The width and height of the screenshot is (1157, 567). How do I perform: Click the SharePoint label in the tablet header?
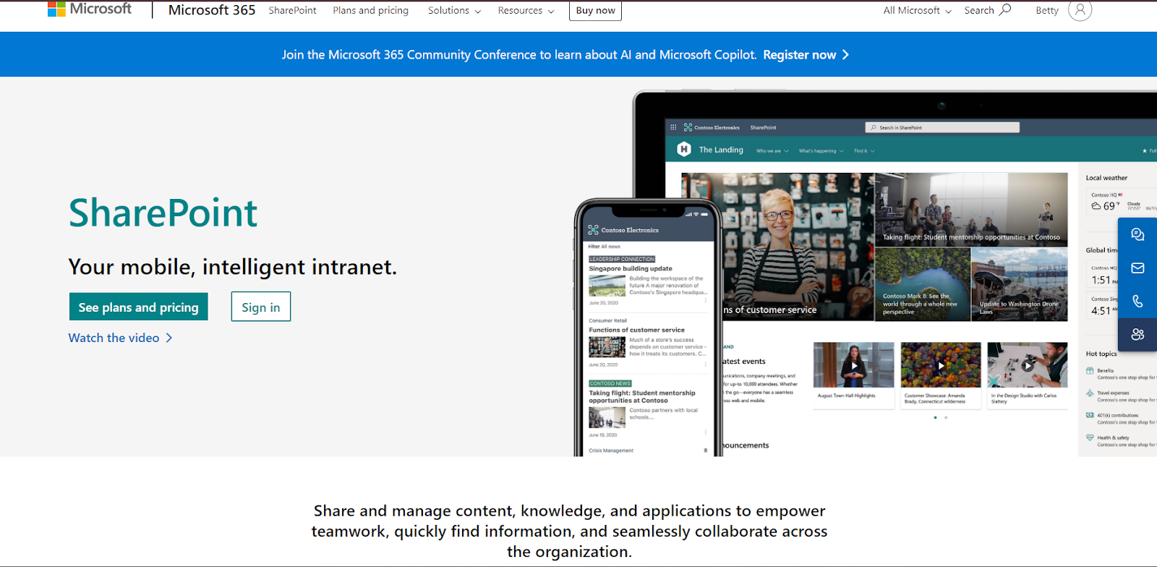(x=763, y=127)
